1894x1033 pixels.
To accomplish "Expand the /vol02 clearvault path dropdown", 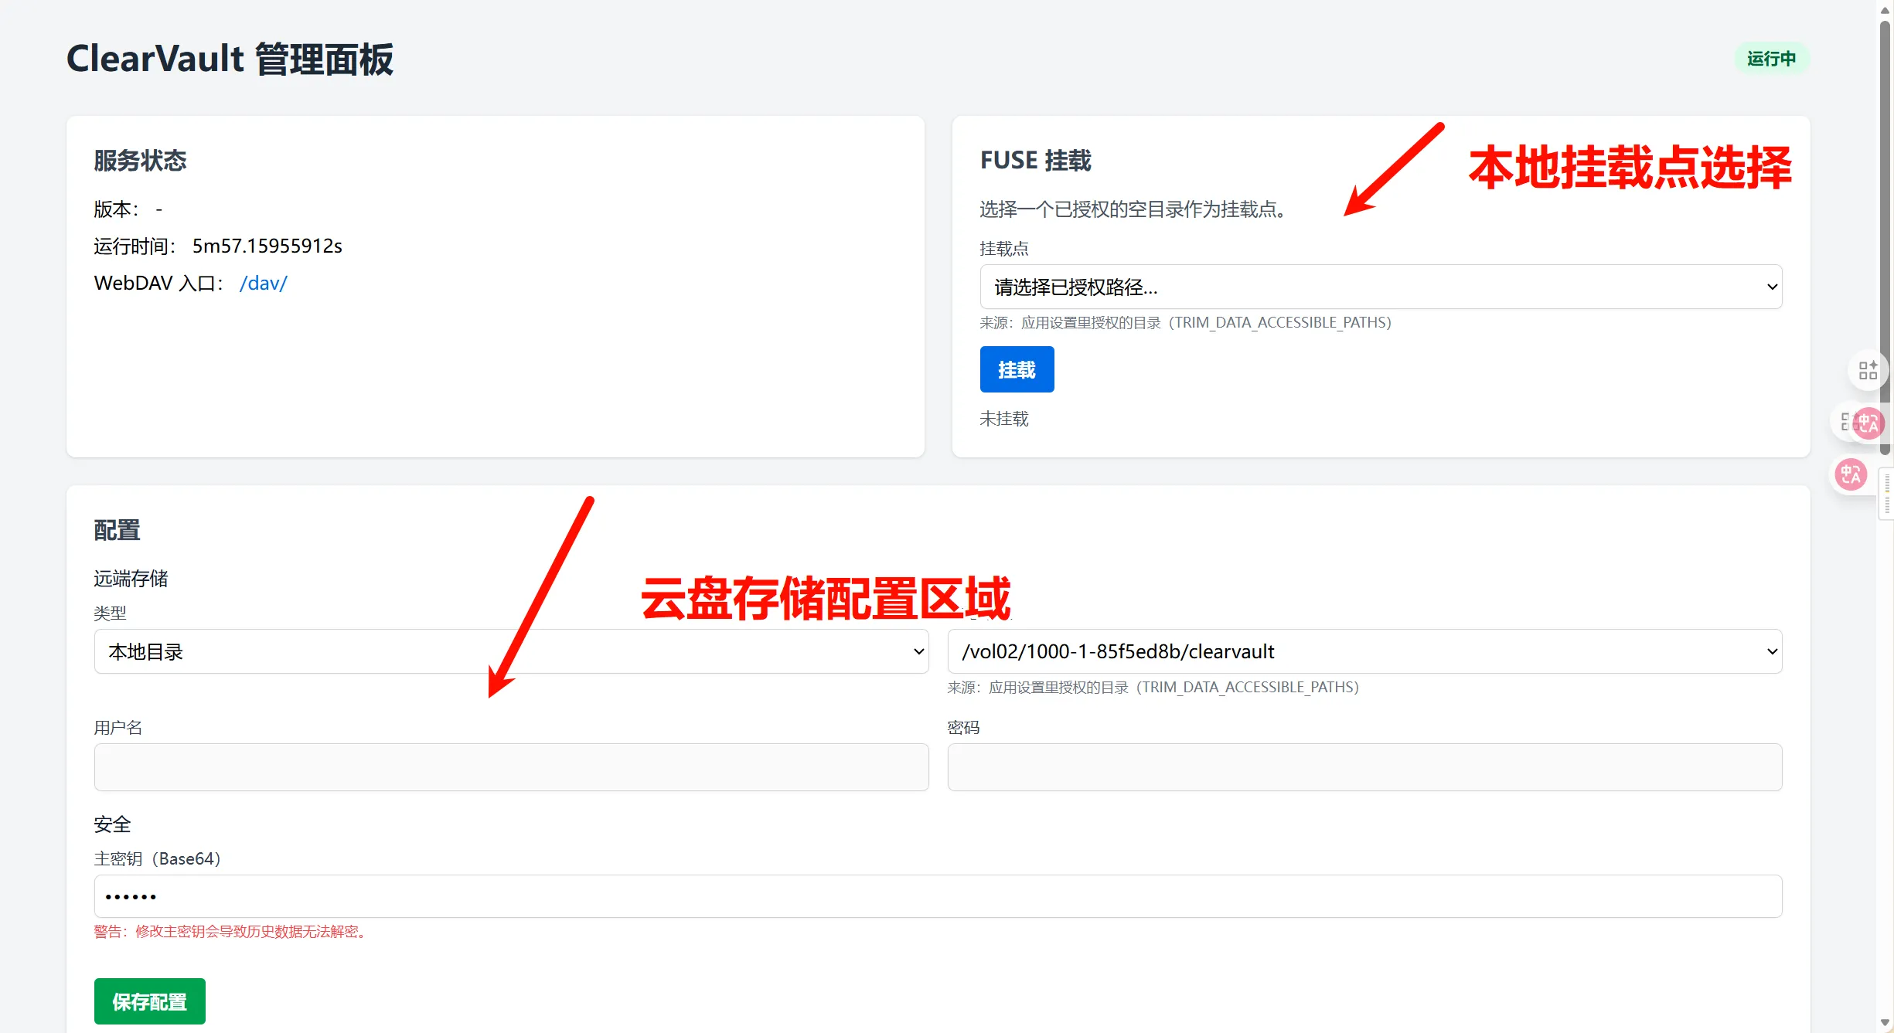I will pos(1364,652).
